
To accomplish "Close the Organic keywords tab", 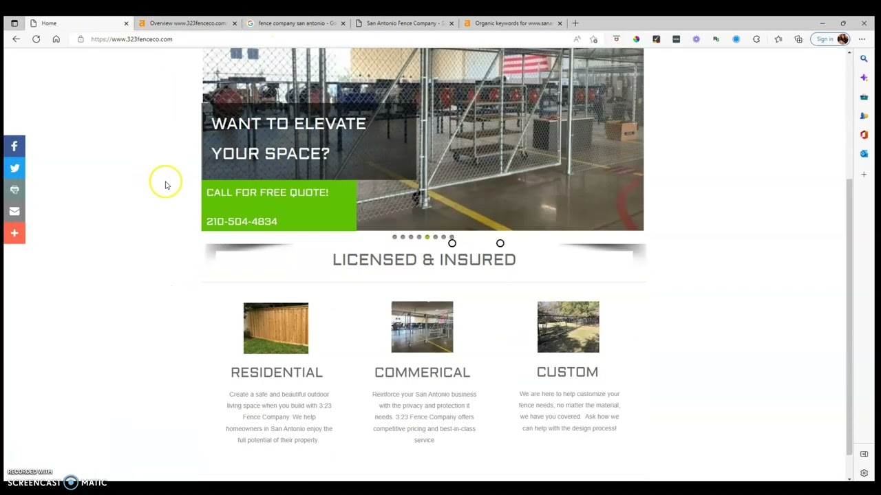I will (x=560, y=23).
